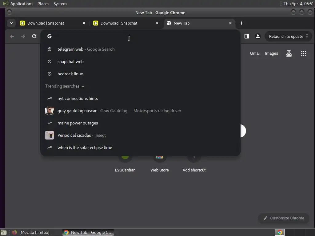This screenshot has height=236, width=315.
Task: Select telegram web suggestion
Action: pos(140,49)
